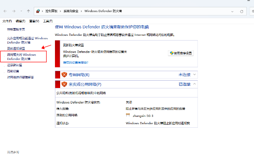
Task: Refresh the current page
Action: pyautogui.click(x=242, y=12)
